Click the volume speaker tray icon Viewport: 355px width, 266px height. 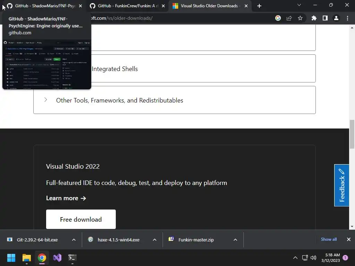click(x=313, y=258)
